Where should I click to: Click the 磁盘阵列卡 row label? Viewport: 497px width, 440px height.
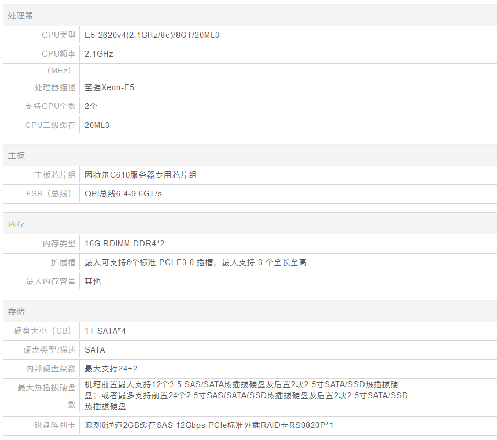tap(55, 425)
